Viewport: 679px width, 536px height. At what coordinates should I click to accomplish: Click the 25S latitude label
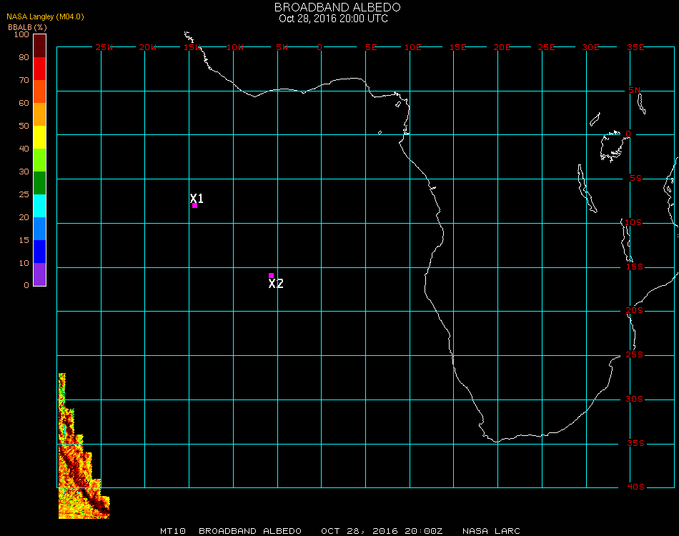[x=635, y=354]
